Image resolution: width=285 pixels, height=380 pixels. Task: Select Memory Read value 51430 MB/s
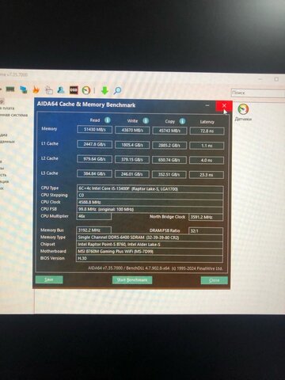(x=94, y=130)
